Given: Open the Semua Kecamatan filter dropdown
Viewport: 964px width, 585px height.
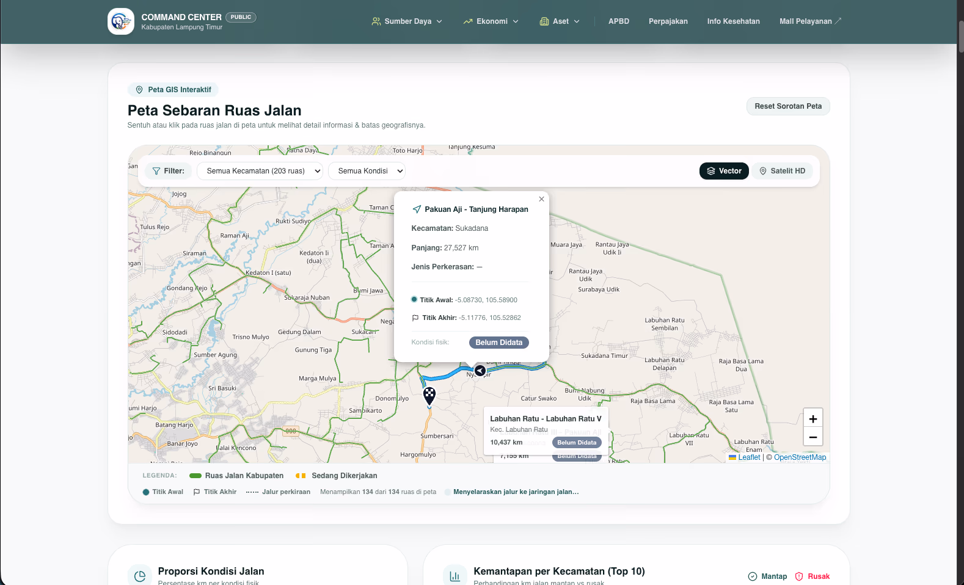Looking at the screenshot, I should coord(260,171).
